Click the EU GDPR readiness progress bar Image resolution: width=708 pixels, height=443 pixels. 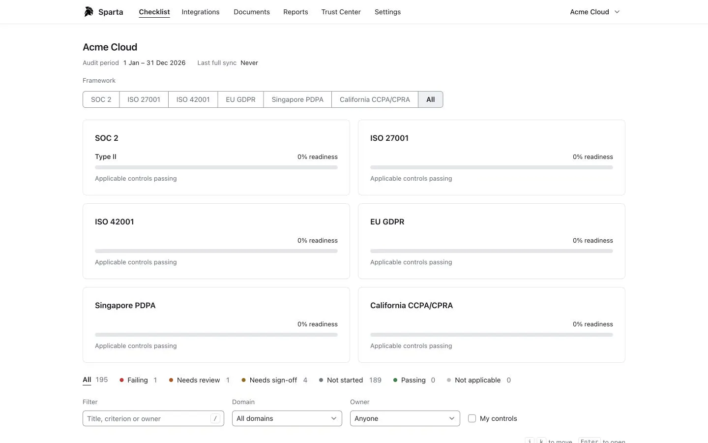492,251
